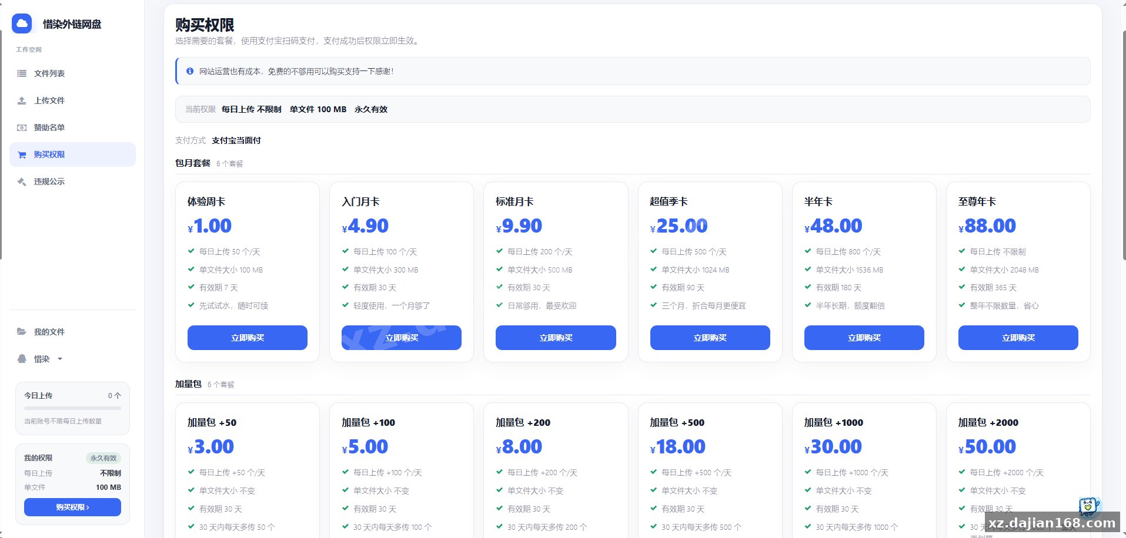The height and width of the screenshot is (538, 1126).
Task: Click the ¥1.00 price
Action: coord(210,226)
